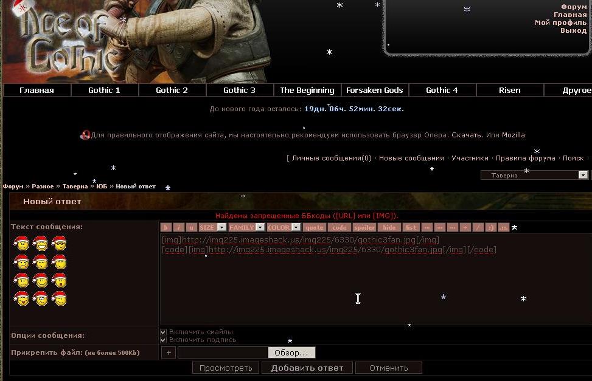The height and width of the screenshot is (381, 592).
Task: Open the Gothic 4 menu section
Action: pyautogui.click(x=442, y=90)
